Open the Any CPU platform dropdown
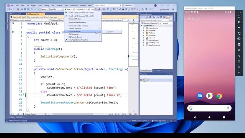 coord(56,9)
